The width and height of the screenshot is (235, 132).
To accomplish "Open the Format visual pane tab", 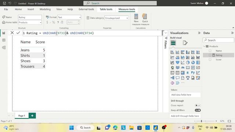I will [x=185, y=43].
